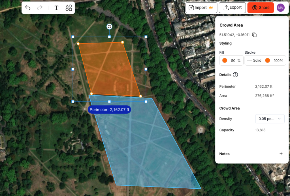Open the Density dropdown

(x=270, y=119)
